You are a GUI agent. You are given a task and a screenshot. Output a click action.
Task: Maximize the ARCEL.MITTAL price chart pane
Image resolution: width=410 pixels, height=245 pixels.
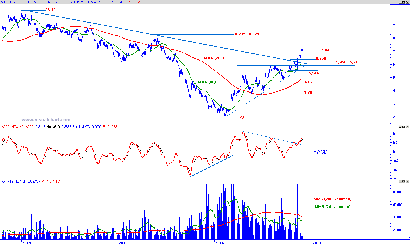(x=403, y=2)
